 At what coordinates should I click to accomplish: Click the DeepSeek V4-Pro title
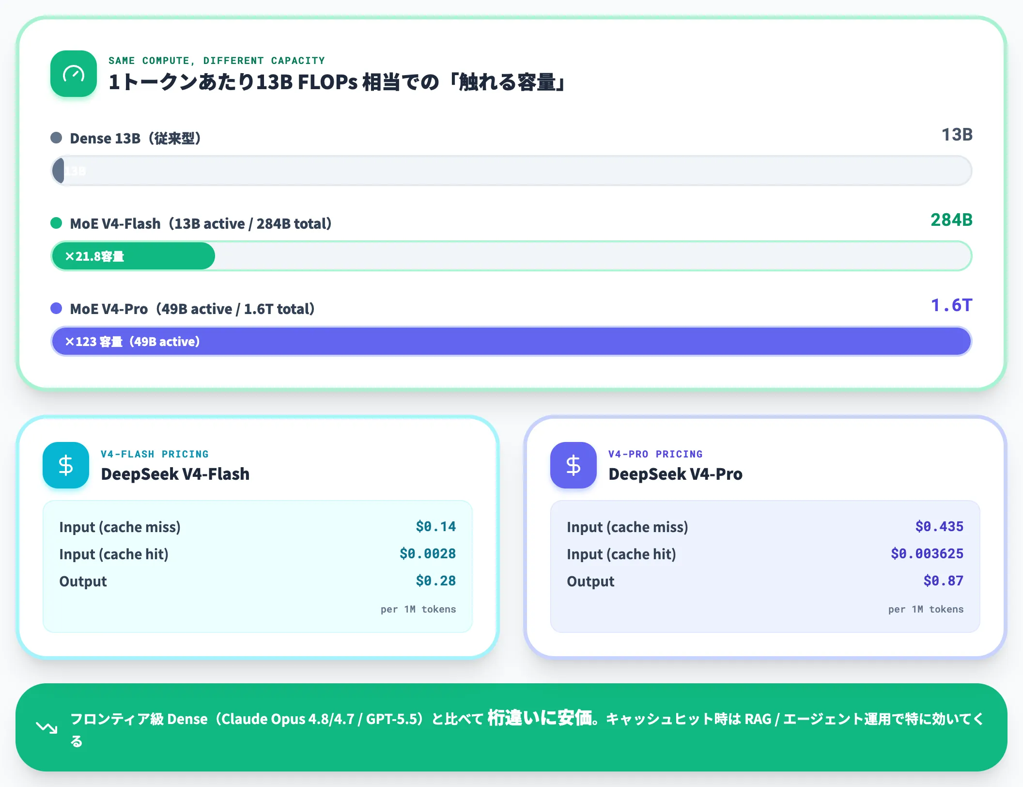[675, 474]
